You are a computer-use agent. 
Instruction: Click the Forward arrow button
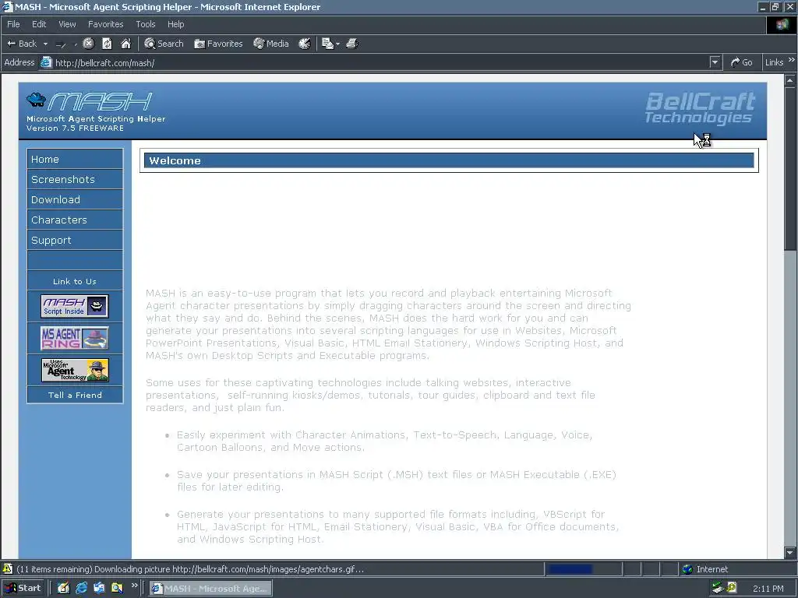point(61,44)
